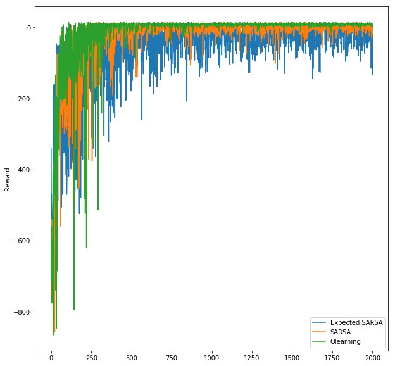Click the y-axis tick label −800

pyautogui.click(x=22, y=312)
